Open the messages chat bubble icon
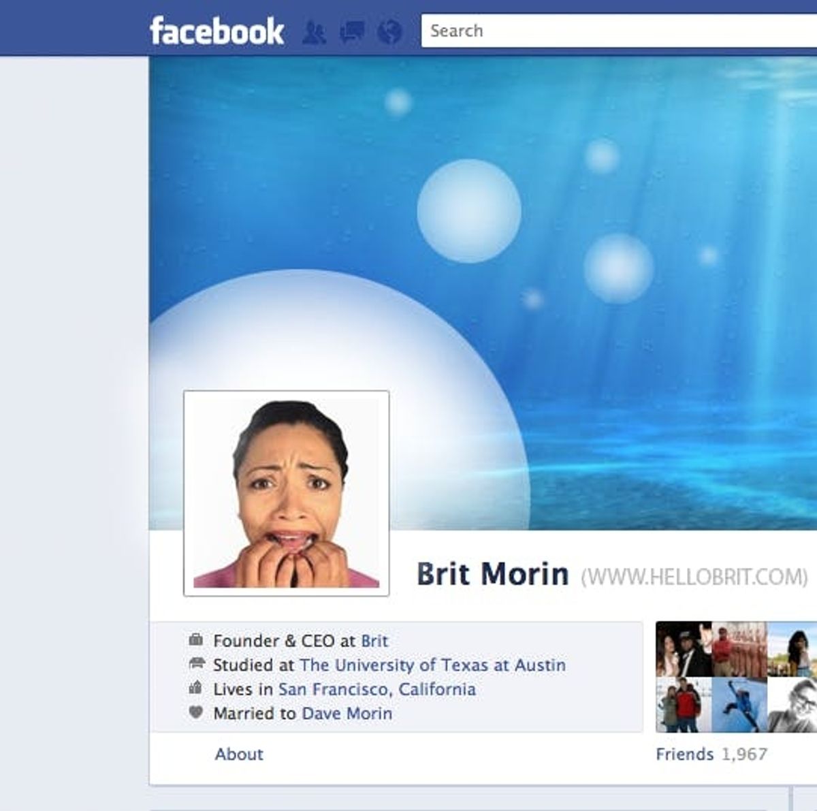The image size is (817, 811). click(x=352, y=32)
